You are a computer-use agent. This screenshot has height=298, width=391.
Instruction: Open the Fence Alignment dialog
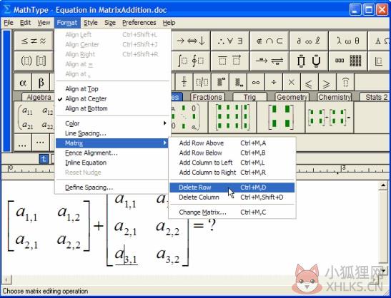click(x=112, y=153)
